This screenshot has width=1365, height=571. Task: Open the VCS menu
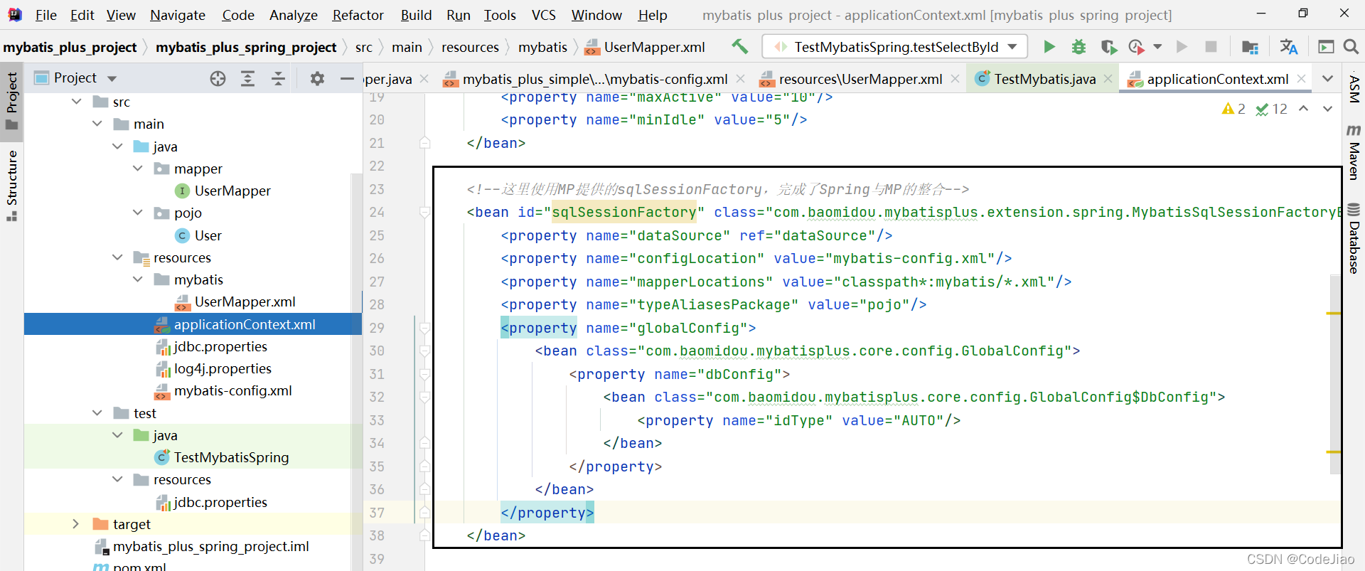(x=544, y=15)
